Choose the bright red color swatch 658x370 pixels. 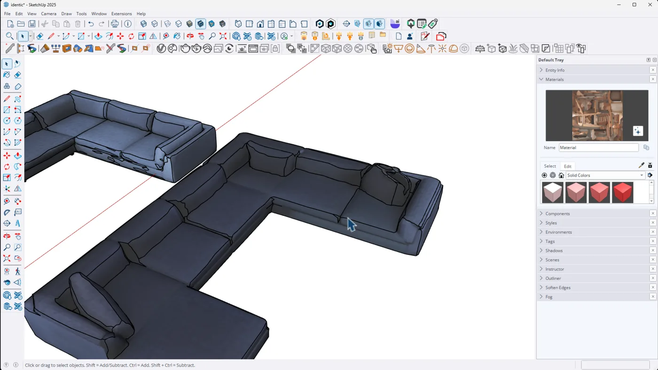coord(622,193)
